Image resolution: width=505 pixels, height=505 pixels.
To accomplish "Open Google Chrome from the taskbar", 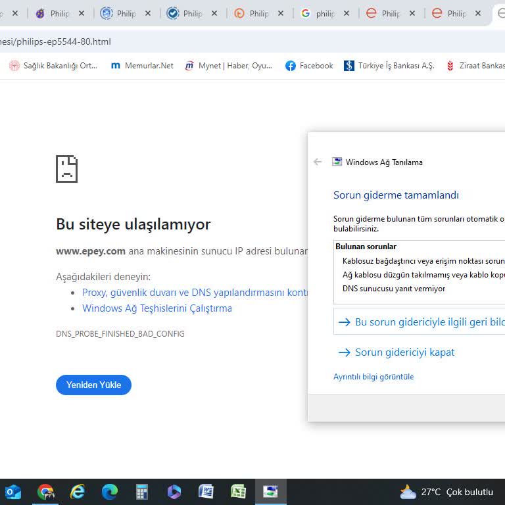I will 45,492.
